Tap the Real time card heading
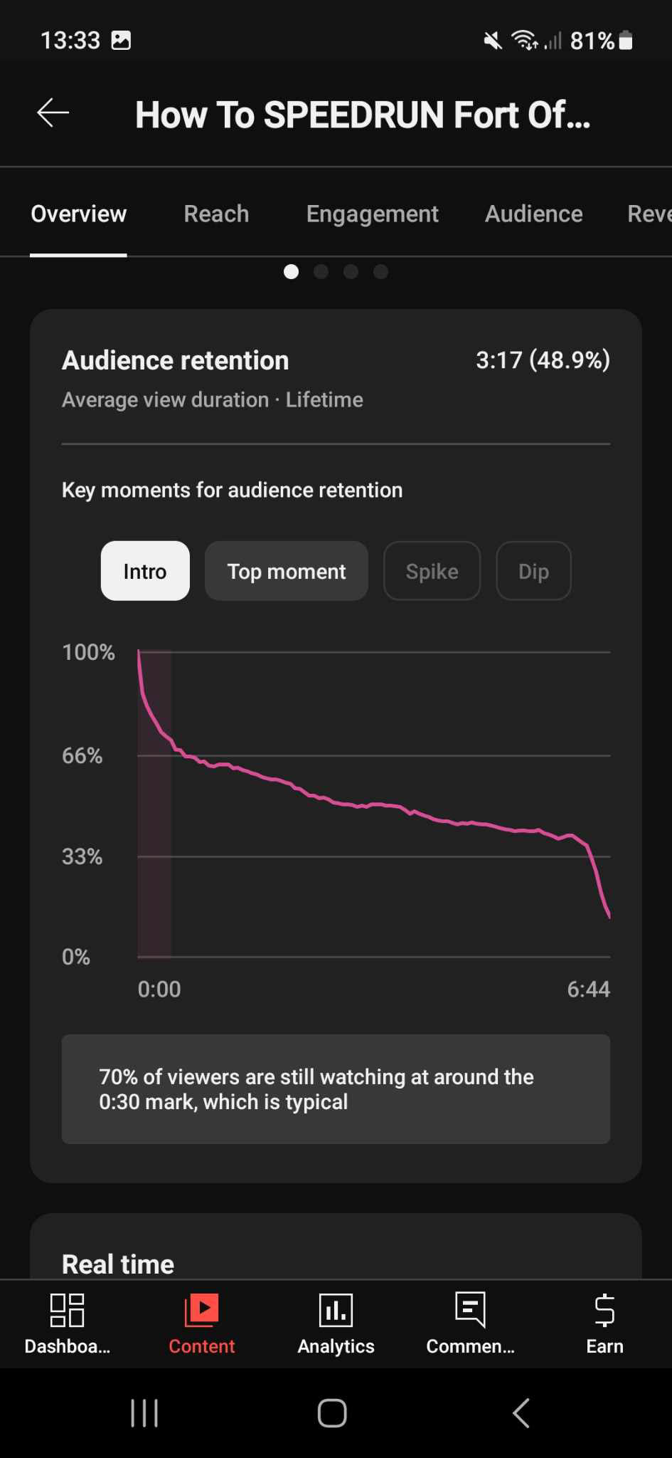 (118, 1264)
